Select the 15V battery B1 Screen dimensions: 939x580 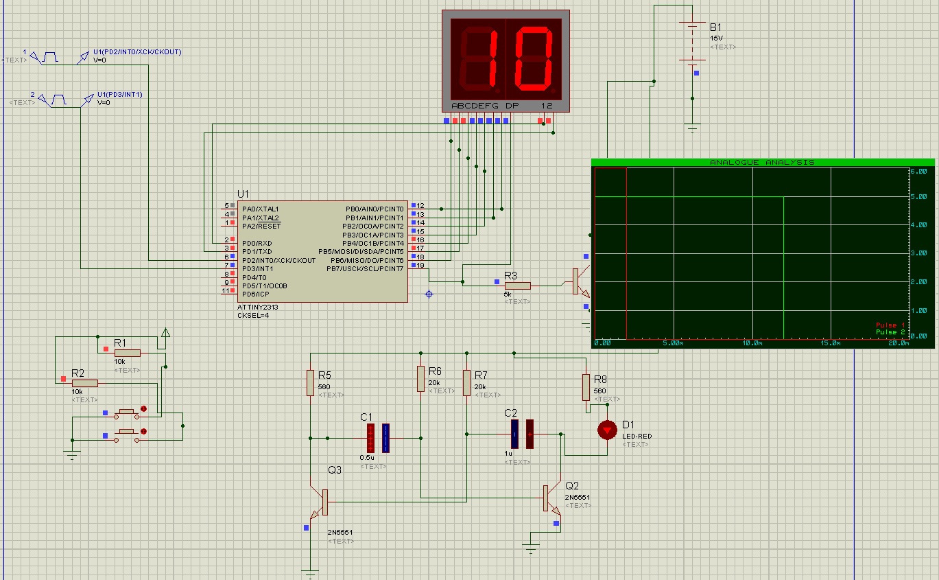point(693,43)
